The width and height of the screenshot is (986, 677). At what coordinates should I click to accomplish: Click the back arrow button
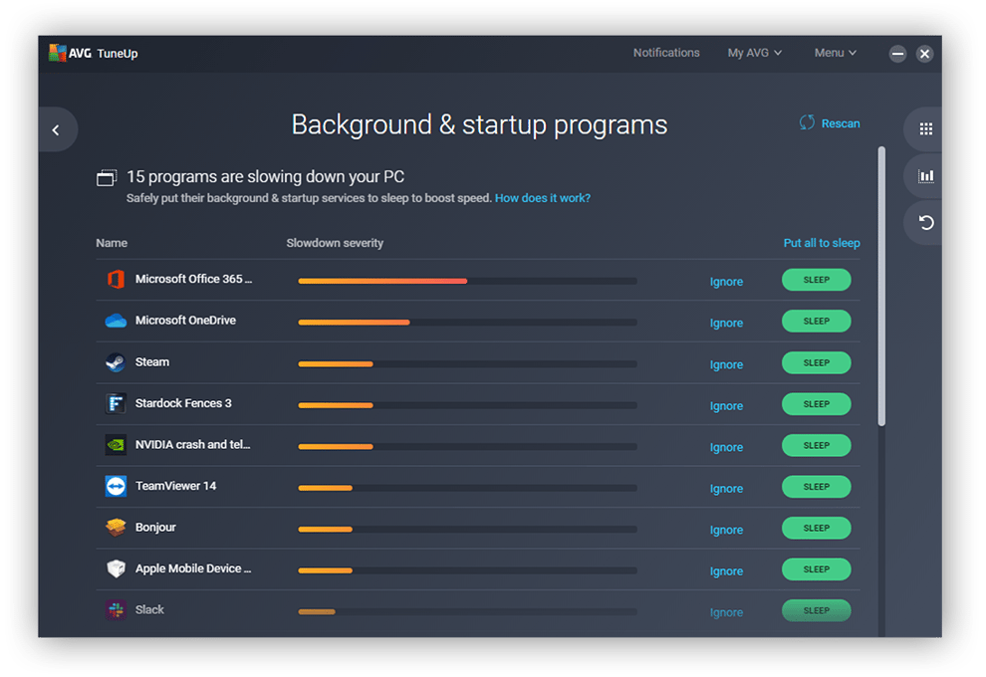pos(56,130)
